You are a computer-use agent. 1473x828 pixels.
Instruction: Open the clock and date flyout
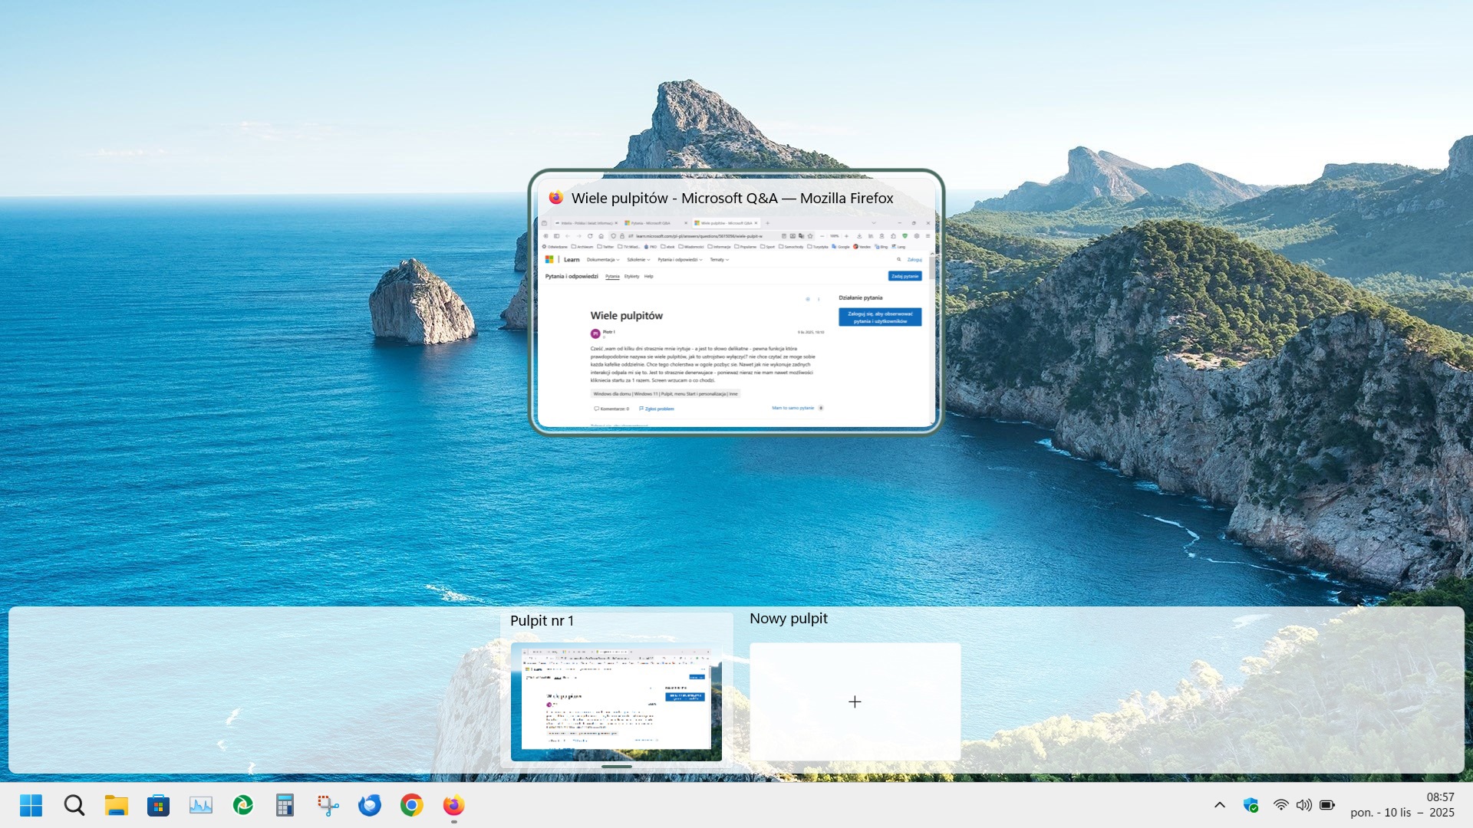(1402, 805)
